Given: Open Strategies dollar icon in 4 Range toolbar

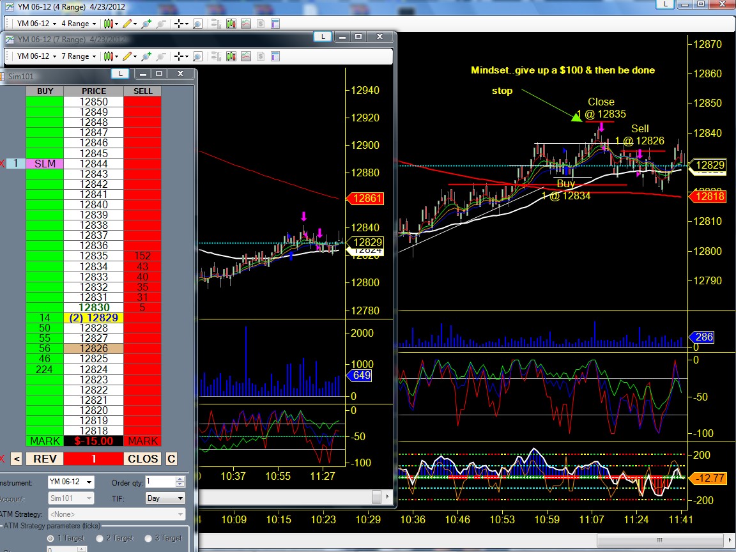Looking at the screenshot, I should coord(261,24).
